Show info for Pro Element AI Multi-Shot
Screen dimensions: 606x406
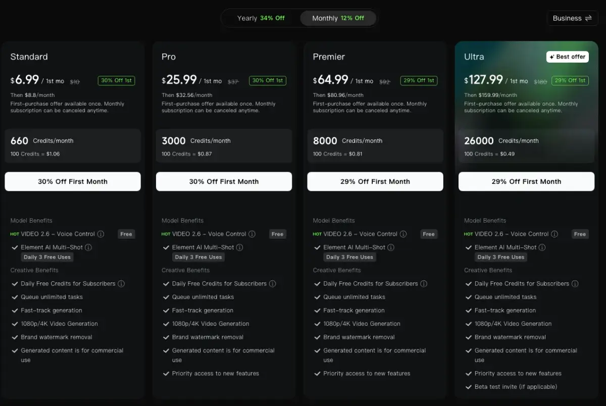point(240,247)
